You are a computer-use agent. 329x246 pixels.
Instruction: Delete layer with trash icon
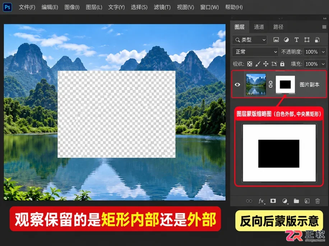[x=318, y=201]
